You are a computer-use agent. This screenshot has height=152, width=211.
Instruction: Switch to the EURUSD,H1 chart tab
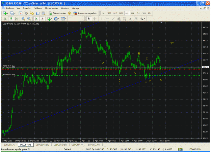[x=9, y=145]
